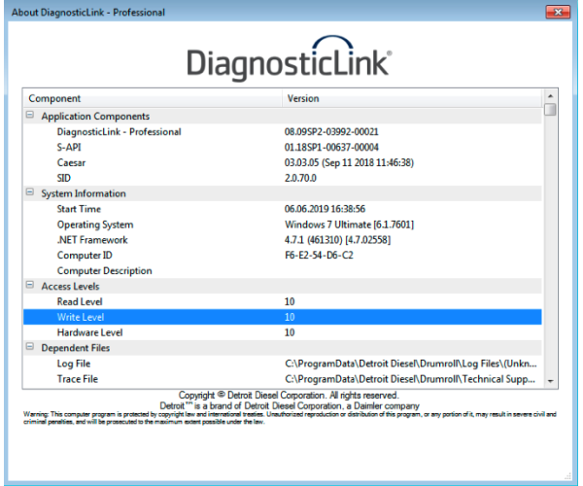Close the About DiagnosticLink dialog
This screenshot has width=583, height=486.
tap(558, 12)
